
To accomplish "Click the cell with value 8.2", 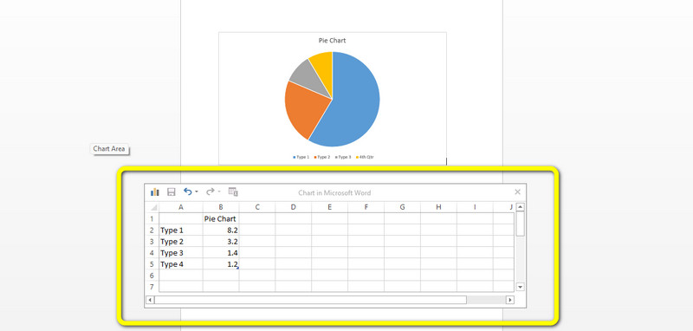I will (221, 230).
